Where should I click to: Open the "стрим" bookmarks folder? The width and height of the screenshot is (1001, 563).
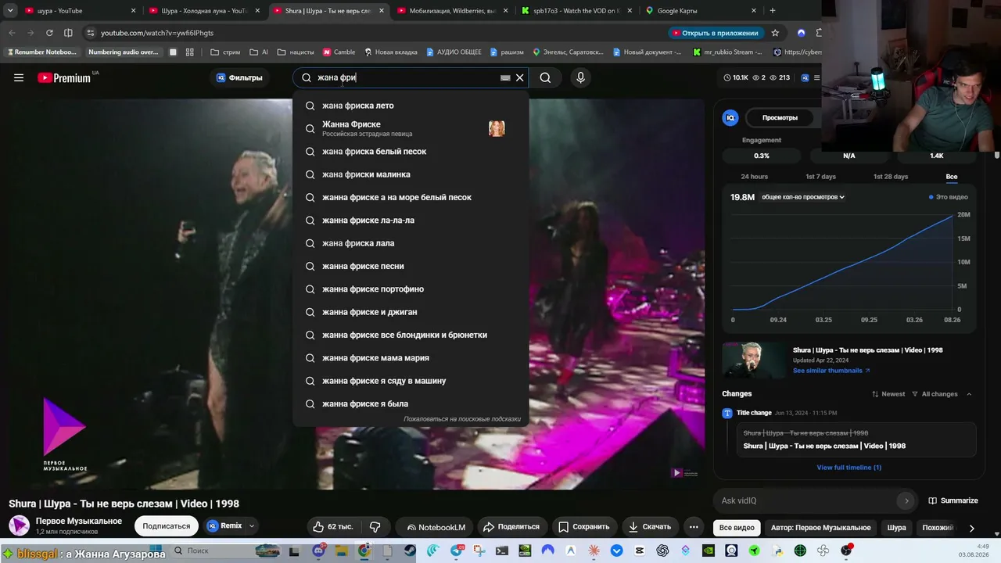pyautogui.click(x=225, y=52)
